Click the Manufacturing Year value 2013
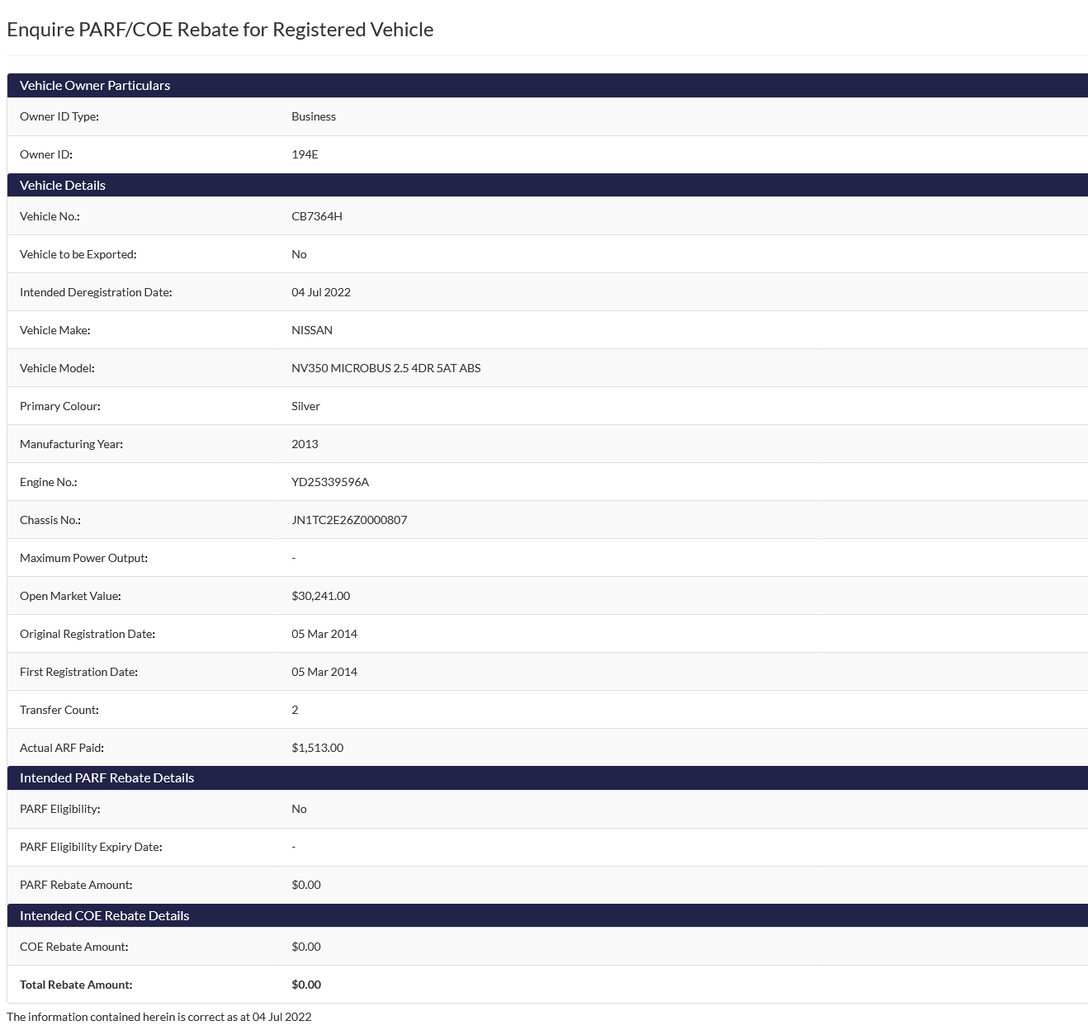The image size is (1088, 1030). point(304,444)
